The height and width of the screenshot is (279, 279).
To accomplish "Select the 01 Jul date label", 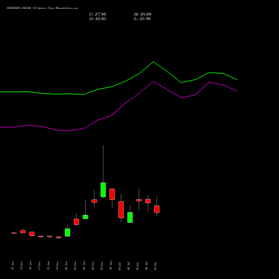I will [x=119, y=266].
